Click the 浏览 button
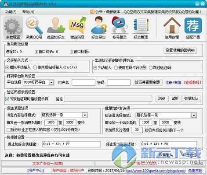The width and height of the screenshot is (207, 175). [x=162, y=98]
